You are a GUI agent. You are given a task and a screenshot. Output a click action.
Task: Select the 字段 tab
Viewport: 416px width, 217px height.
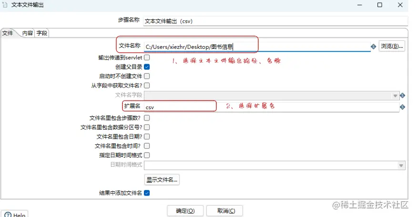click(x=42, y=33)
